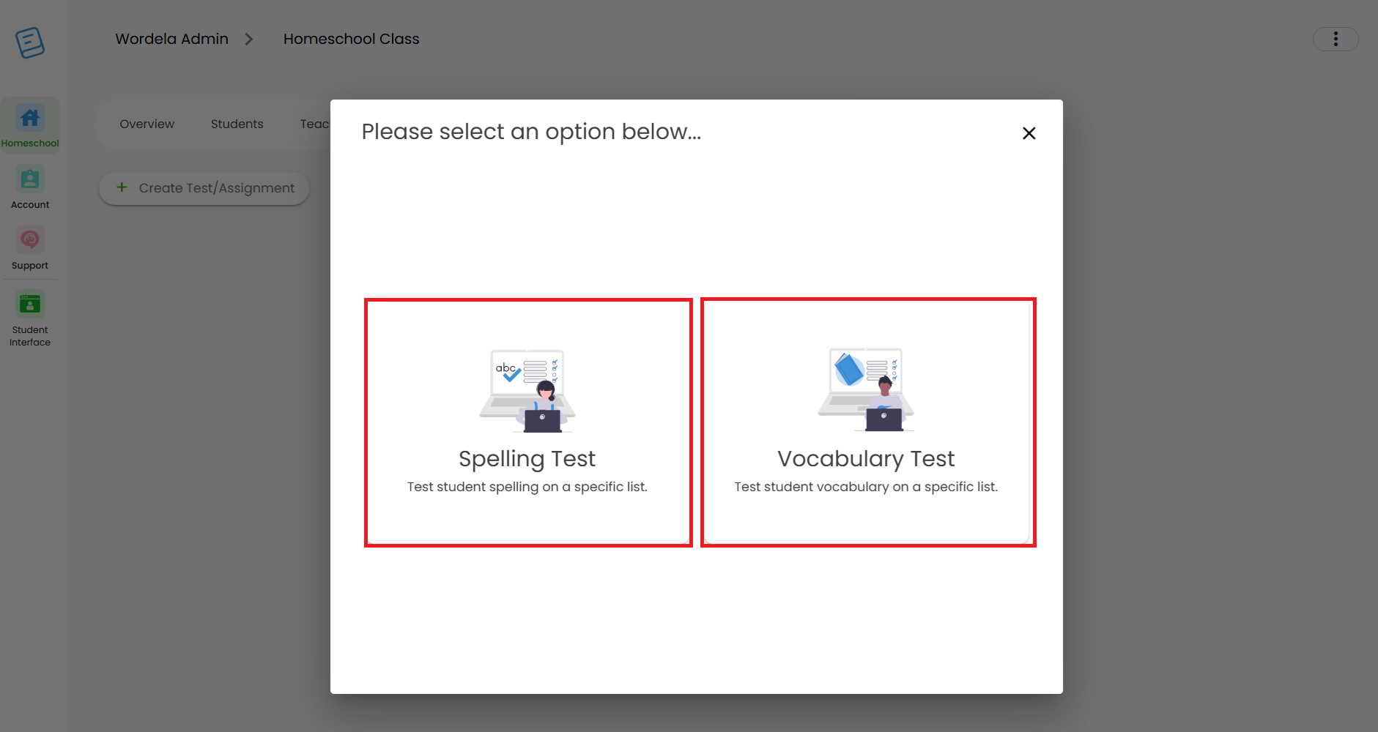Open the Account sidebar icon
1378x732 pixels.
click(30, 179)
